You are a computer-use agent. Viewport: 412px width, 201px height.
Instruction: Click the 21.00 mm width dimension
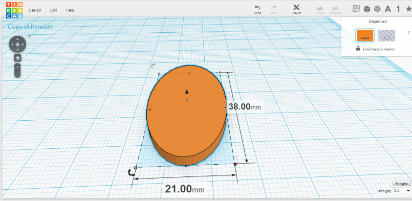185,189
